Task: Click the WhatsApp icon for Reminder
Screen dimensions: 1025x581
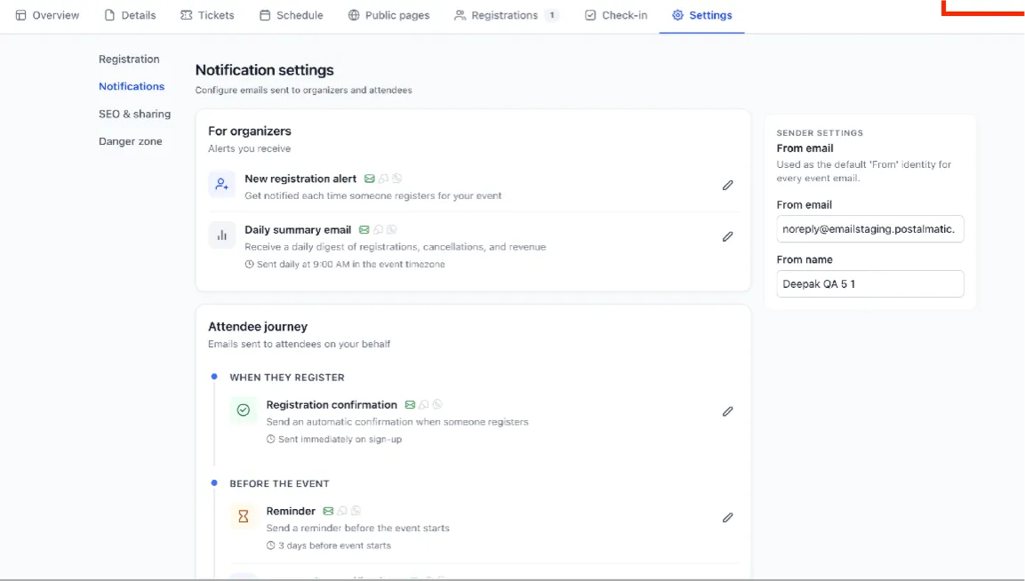Action: point(356,511)
